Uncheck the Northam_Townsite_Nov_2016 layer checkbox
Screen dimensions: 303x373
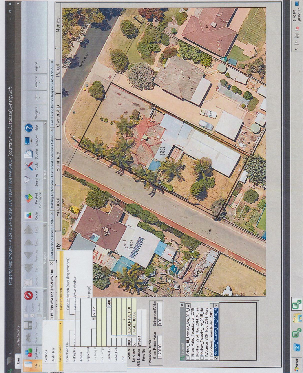(x=216, y=358)
